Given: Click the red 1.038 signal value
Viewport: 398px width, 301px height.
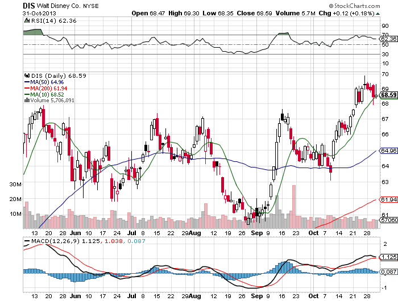Looking at the screenshot, I should 114,241.
